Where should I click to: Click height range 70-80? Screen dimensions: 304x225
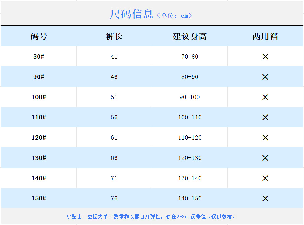[190, 57]
